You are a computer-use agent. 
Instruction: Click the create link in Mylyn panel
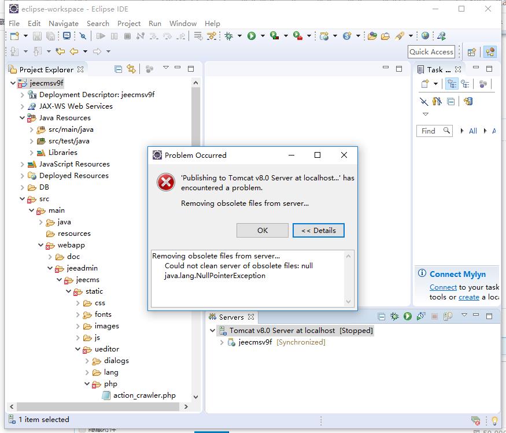pos(469,297)
